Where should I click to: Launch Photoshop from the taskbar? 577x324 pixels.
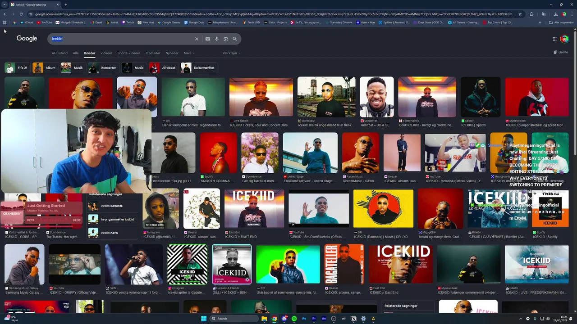pos(304,319)
